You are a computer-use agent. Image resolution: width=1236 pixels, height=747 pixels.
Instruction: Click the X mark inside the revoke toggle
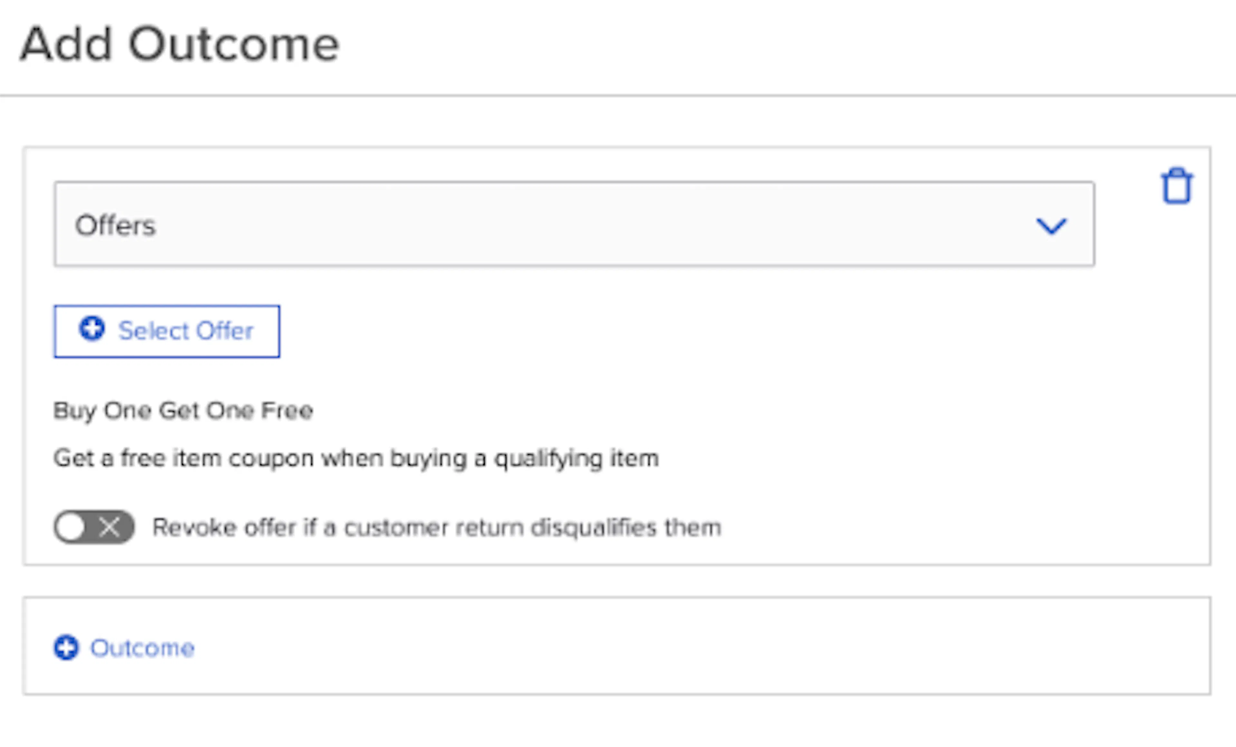pos(109,527)
